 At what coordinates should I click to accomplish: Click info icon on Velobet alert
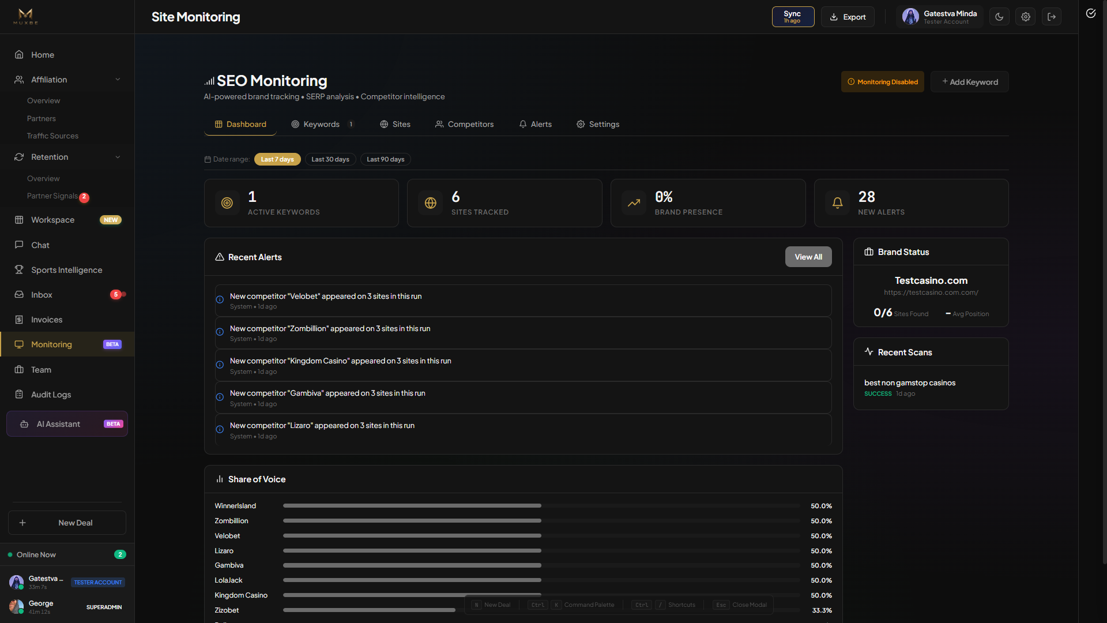(220, 299)
